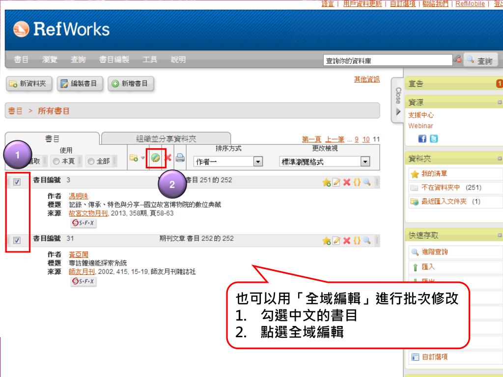
Task: Go to 第一頁 pagination link
Action: pos(311,139)
